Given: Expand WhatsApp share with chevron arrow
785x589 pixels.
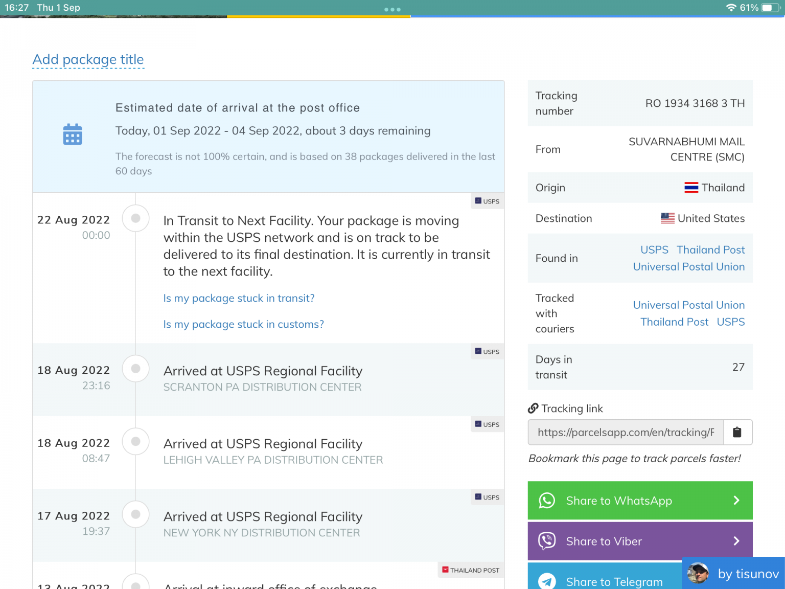Looking at the screenshot, I should pyautogui.click(x=736, y=501).
